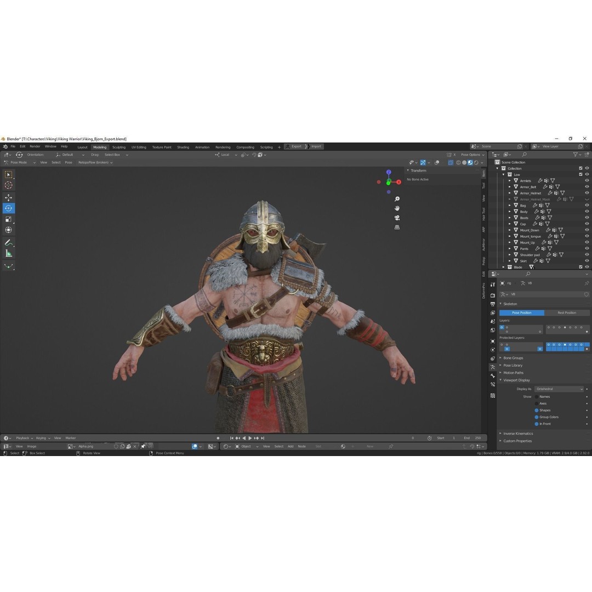Open Object Data armature properties tab
Image resolution: width=592 pixels, height=592 pixels.
point(493,367)
